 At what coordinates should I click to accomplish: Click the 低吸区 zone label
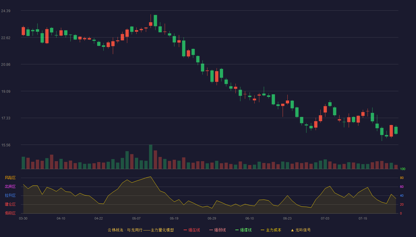(10, 213)
